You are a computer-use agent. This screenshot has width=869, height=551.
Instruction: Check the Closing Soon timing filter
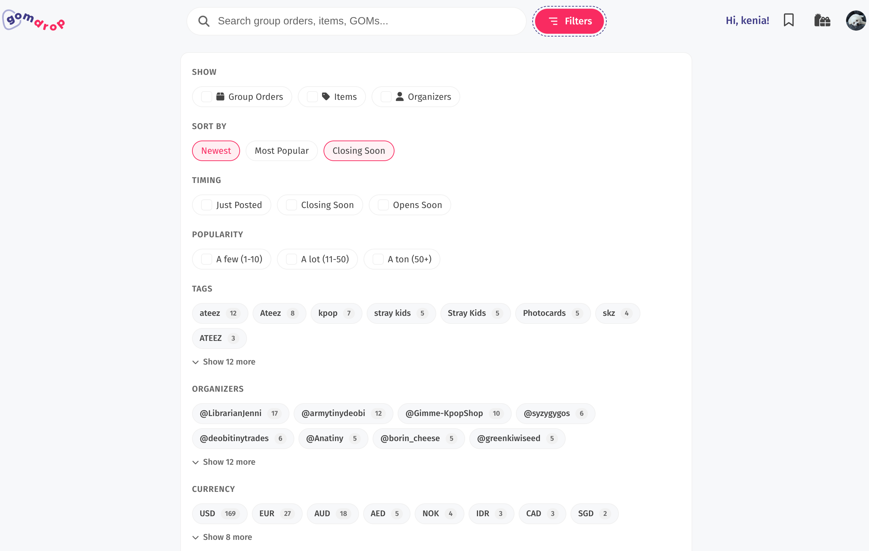(291, 205)
